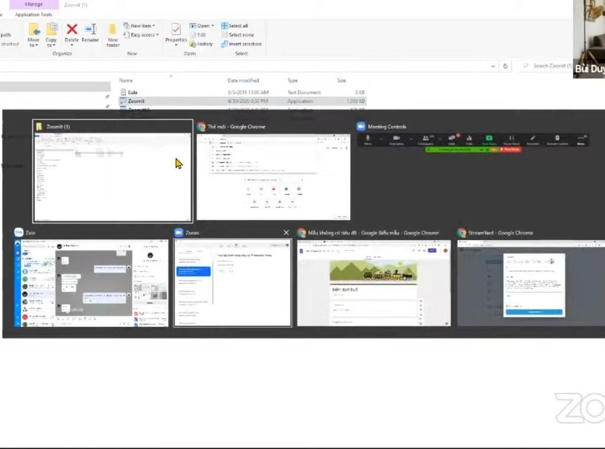Image resolution: width=605 pixels, height=449 pixels.
Task: Open the ribbon's Open dropdown
Action: pos(201,25)
